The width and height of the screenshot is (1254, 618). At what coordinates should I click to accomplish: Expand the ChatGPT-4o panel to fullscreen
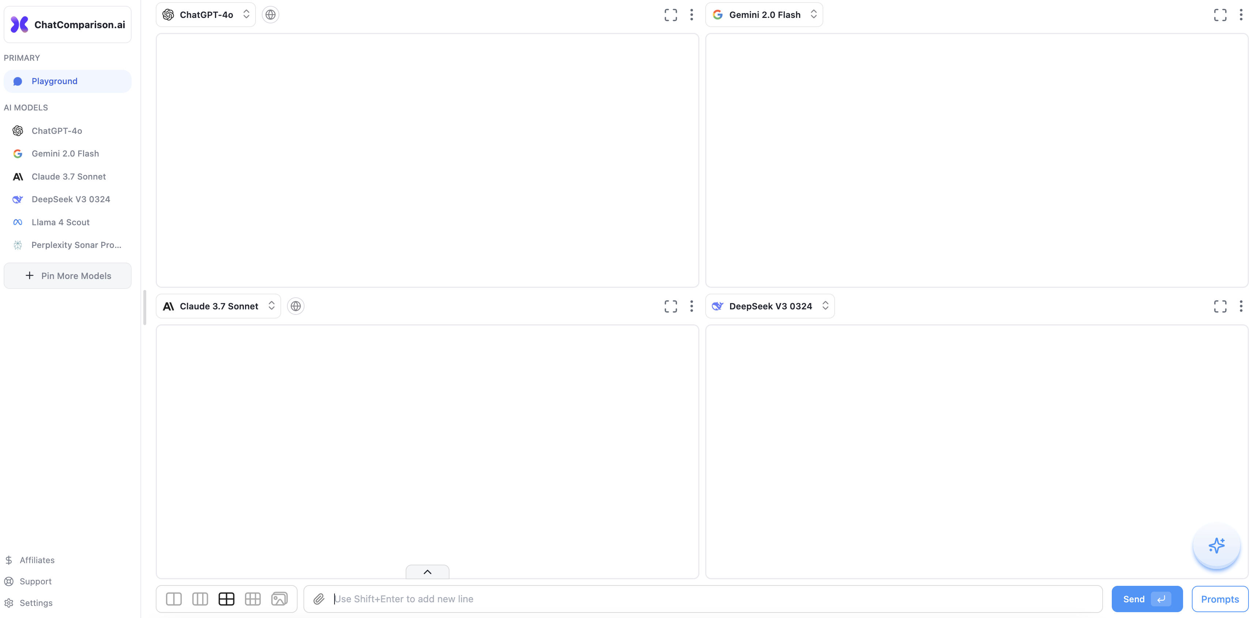click(671, 15)
